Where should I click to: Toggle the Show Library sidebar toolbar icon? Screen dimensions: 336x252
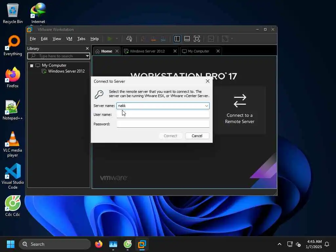pyautogui.click(x=177, y=39)
